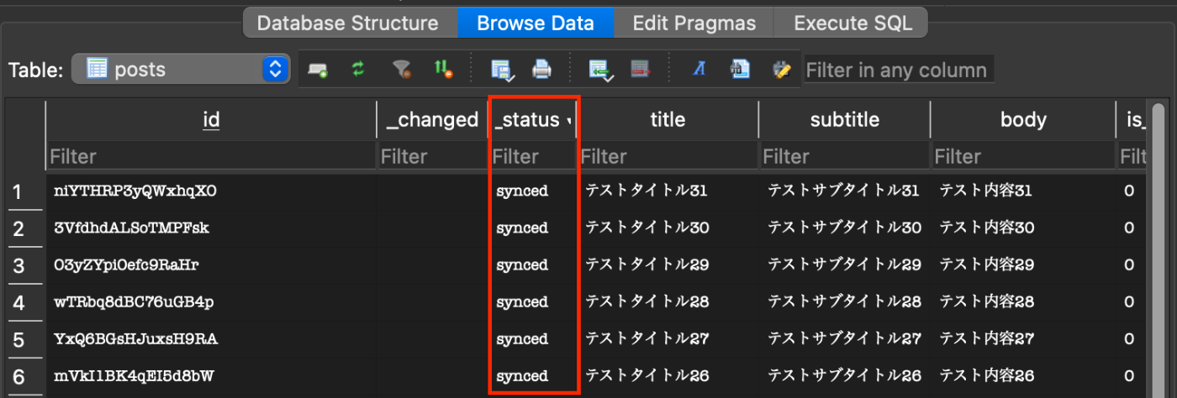
Task: Insert a new record into the table
Action: pyautogui.click(x=600, y=70)
